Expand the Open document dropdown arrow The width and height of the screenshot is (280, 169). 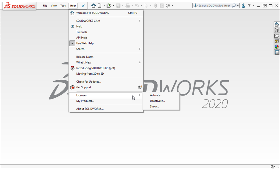113,6
